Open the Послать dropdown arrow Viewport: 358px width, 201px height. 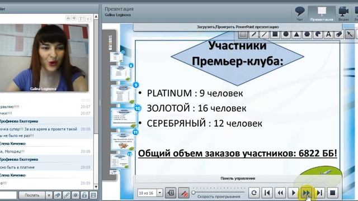(x=49, y=195)
